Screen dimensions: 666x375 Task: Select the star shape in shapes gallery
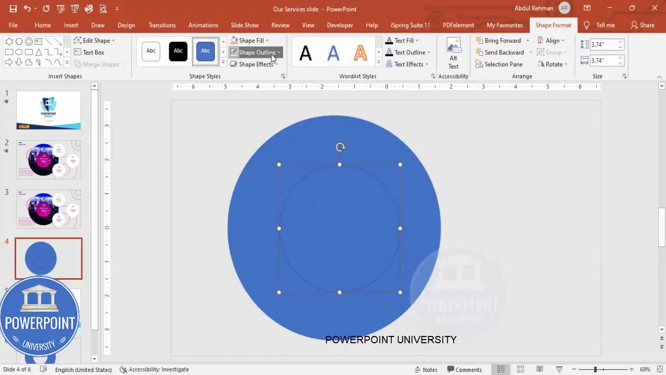[x=9, y=42]
